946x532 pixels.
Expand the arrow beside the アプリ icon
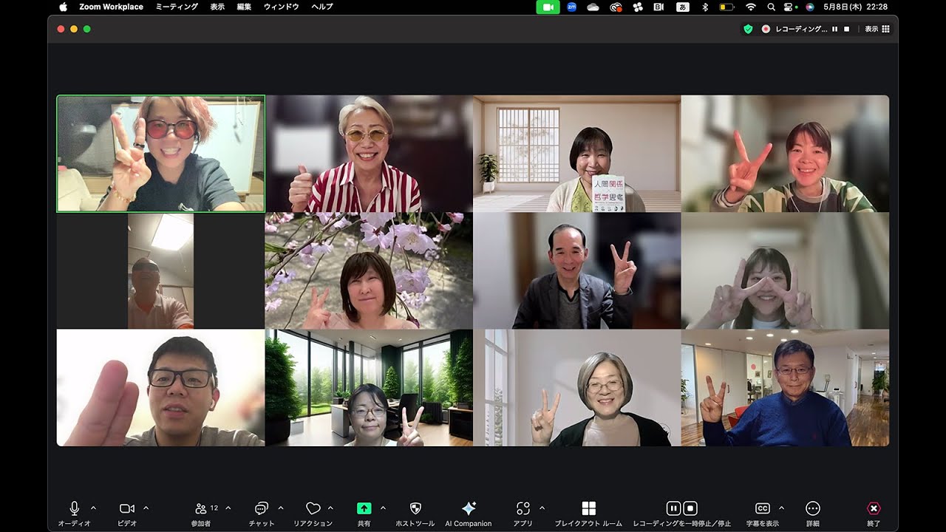pyautogui.click(x=542, y=508)
